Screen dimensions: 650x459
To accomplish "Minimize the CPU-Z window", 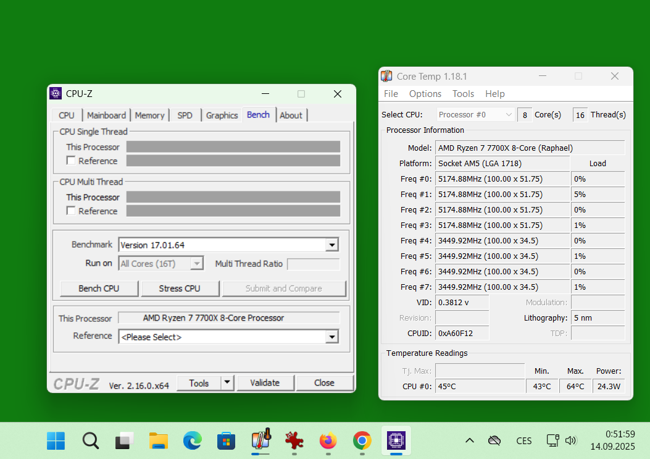I will [265, 94].
